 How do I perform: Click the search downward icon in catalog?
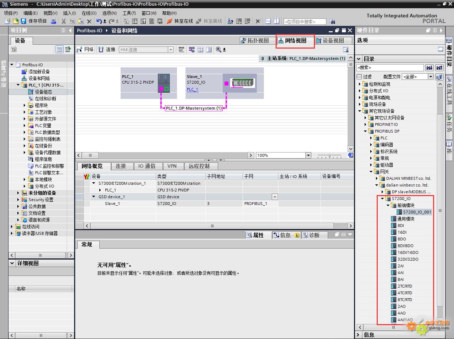click(429, 67)
